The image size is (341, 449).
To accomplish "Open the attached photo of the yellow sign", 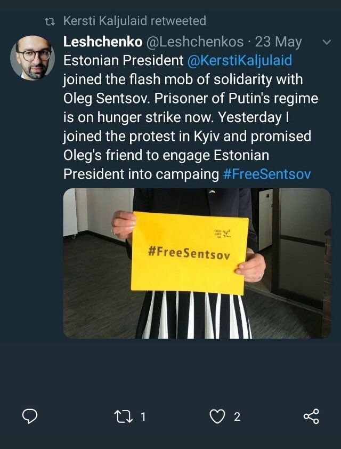I will 197,263.
